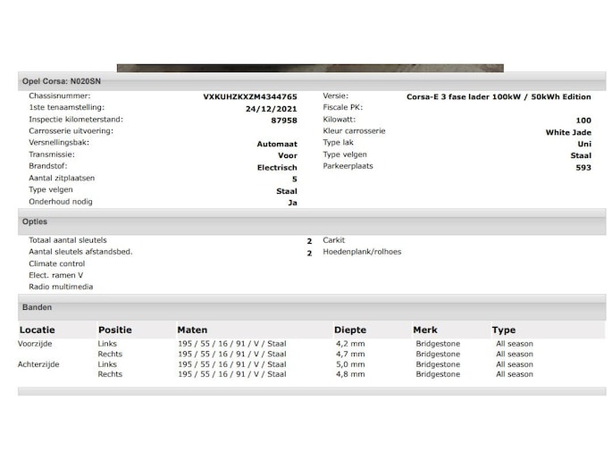Screen dimensions: 612x459
Task: Select the Climate control option
Action: (x=56, y=263)
